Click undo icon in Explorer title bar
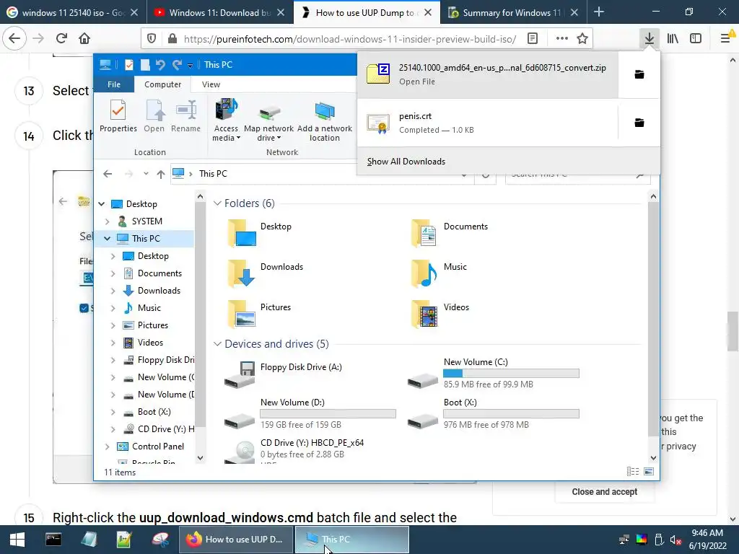The image size is (739, 554). (x=160, y=64)
